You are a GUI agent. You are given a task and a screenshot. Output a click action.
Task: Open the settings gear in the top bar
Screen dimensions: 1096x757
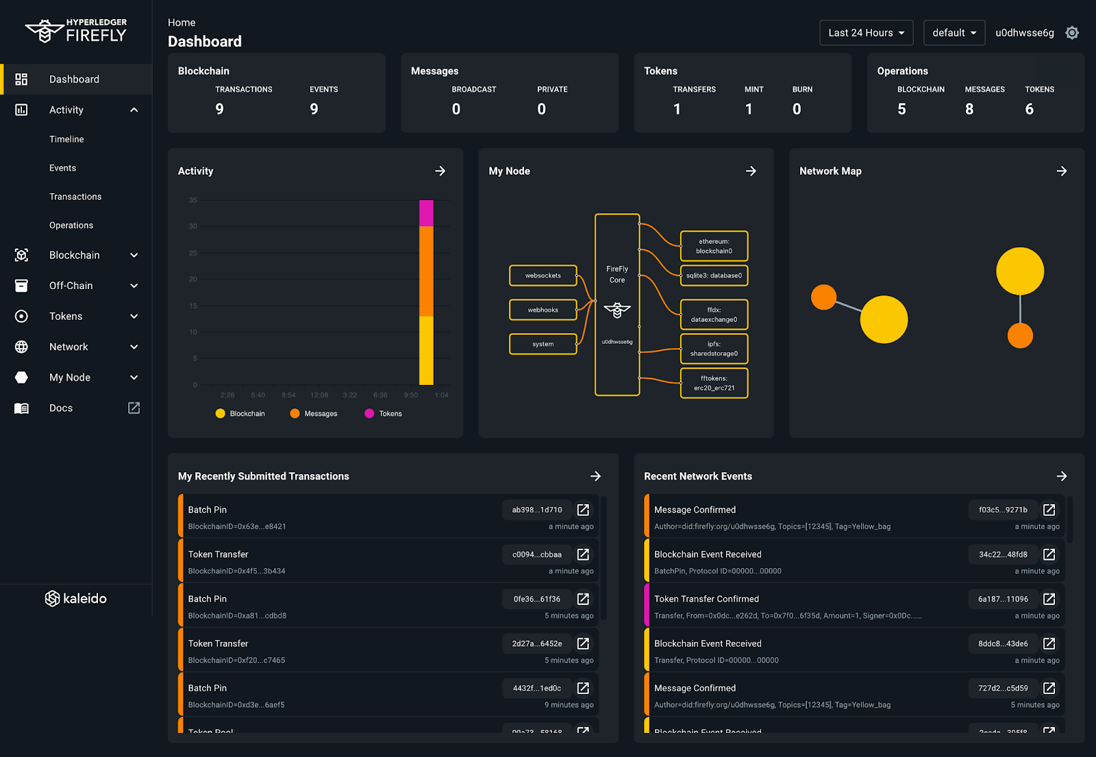(1072, 32)
